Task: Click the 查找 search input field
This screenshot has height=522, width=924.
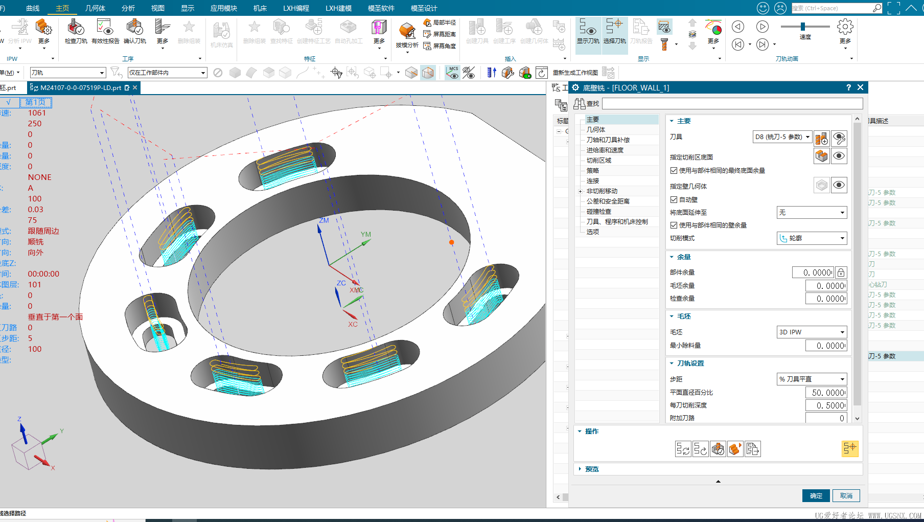Action: click(732, 104)
